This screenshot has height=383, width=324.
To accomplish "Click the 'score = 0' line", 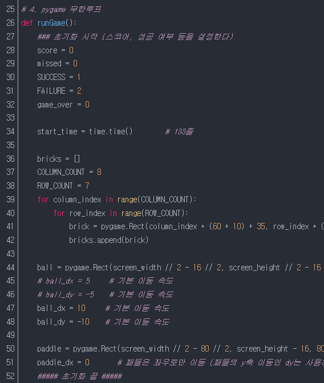I will coord(55,50).
